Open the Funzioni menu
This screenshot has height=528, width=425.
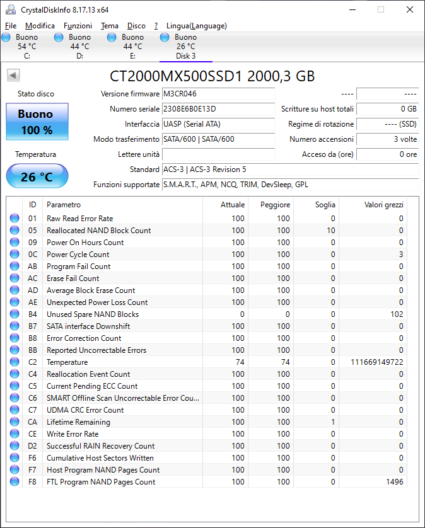[x=78, y=26]
